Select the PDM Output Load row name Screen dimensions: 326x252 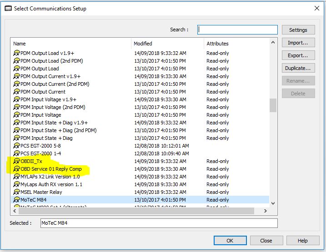click(40, 69)
